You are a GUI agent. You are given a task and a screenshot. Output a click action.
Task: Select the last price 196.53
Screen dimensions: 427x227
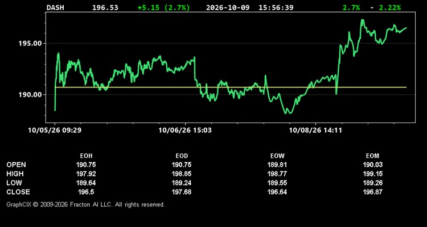(105, 7)
